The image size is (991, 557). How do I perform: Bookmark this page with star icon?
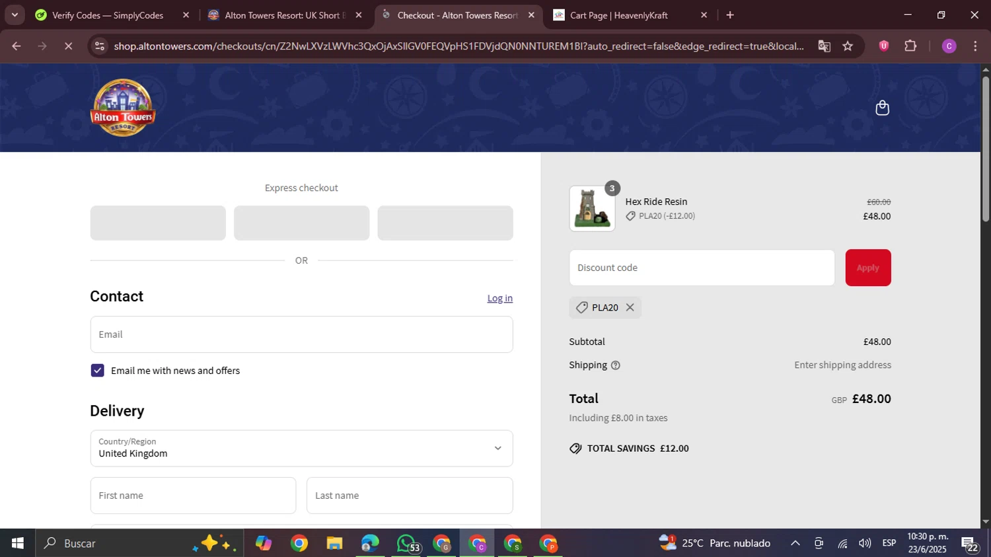point(848,46)
